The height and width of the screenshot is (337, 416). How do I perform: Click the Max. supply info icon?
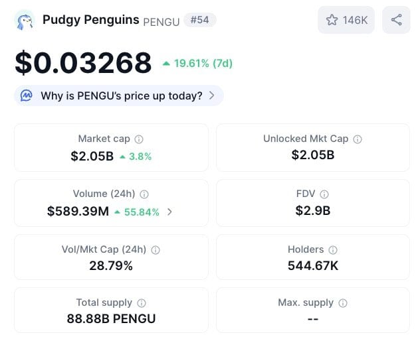[x=343, y=303]
